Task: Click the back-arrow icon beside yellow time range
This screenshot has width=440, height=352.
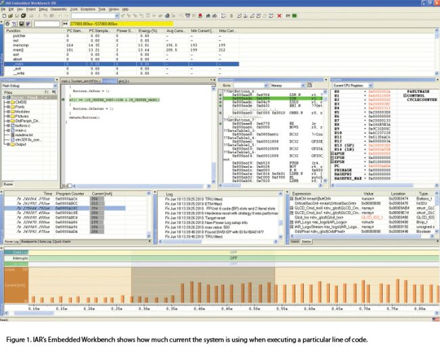Action: point(65,24)
